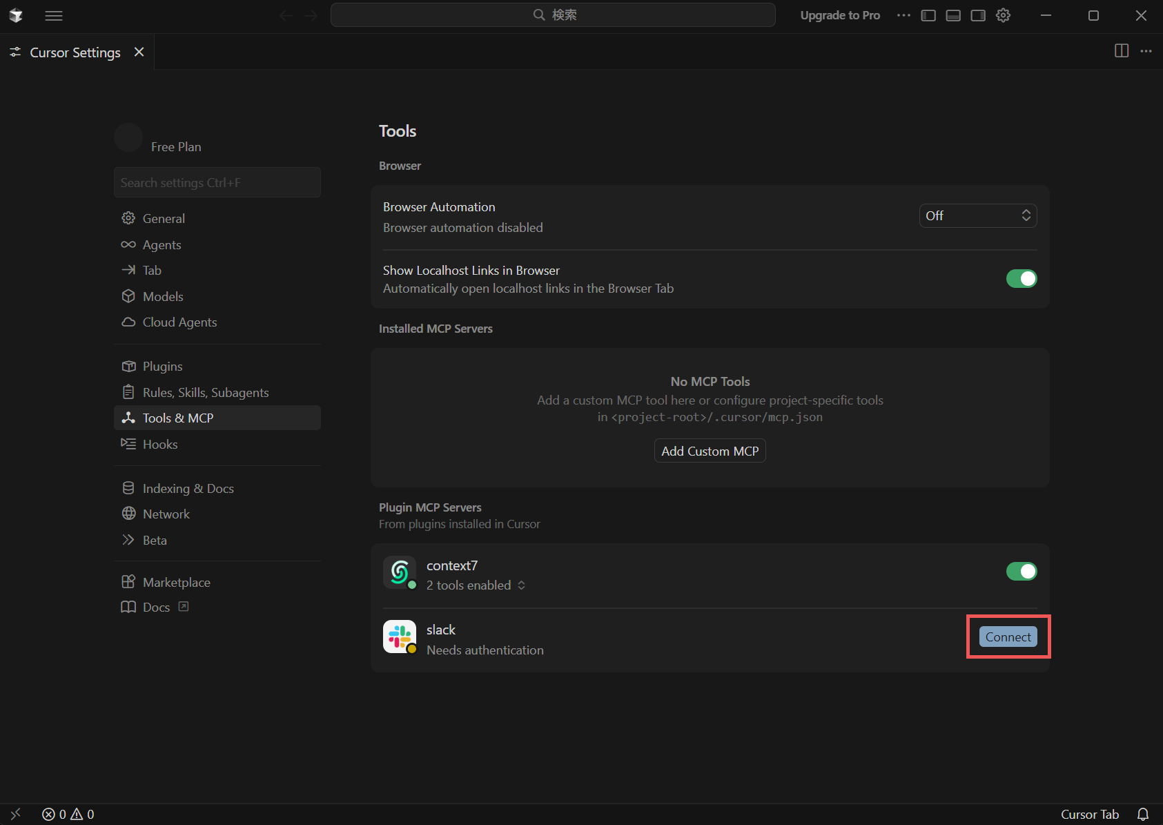Open the settings gear icon in title bar
The width and height of the screenshot is (1163, 825).
(1003, 15)
